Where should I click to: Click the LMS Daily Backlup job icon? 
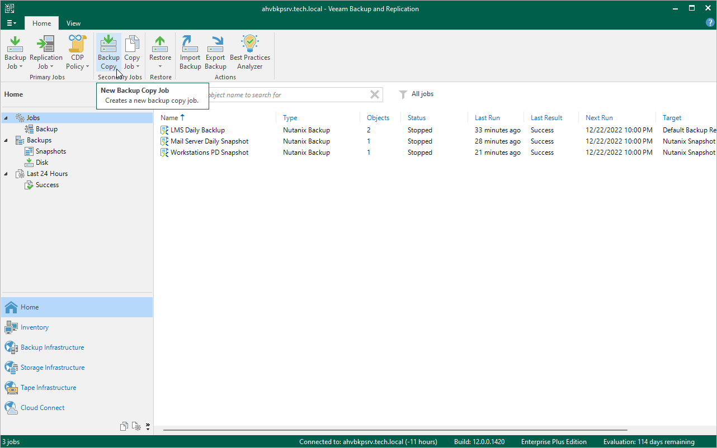pos(164,130)
